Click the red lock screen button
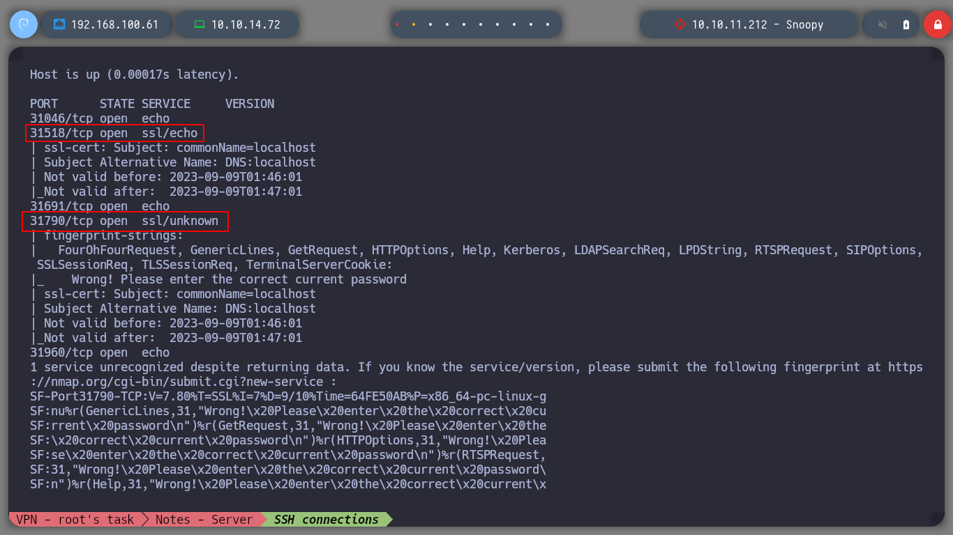Screen dimensions: 953x535 tap(937, 24)
